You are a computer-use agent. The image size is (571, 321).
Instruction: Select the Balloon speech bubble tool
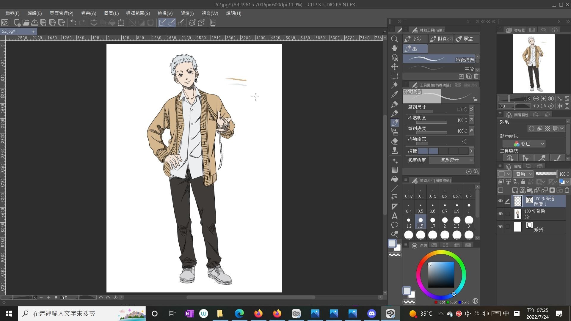pyautogui.click(x=395, y=225)
